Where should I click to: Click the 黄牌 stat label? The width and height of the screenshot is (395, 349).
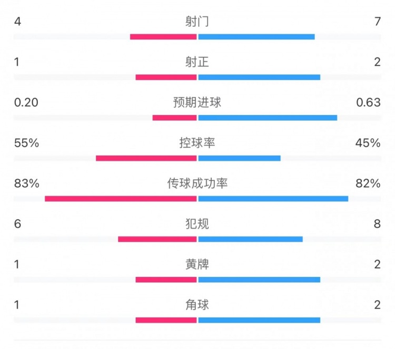[197, 264]
